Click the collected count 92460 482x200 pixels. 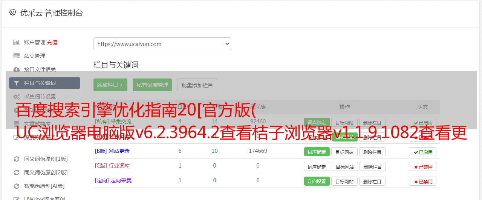[x=258, y=122]
